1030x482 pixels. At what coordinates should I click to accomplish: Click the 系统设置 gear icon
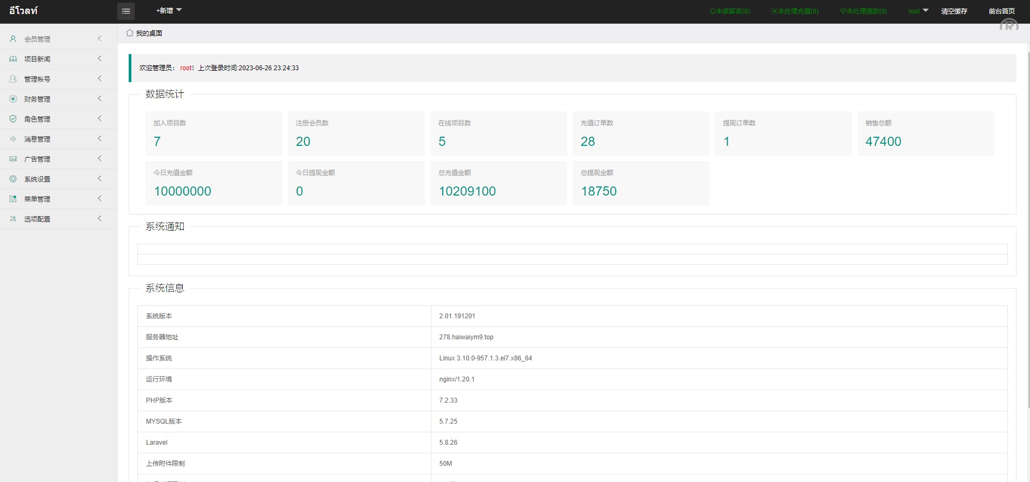pos(13,179)
